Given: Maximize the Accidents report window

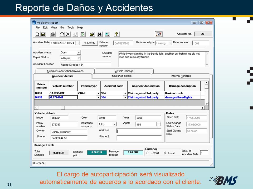Looking at the screenshot, I should coord(202,23).
